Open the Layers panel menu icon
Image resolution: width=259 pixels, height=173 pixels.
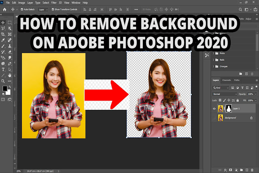pyautogui.click(x=257, y=80)
